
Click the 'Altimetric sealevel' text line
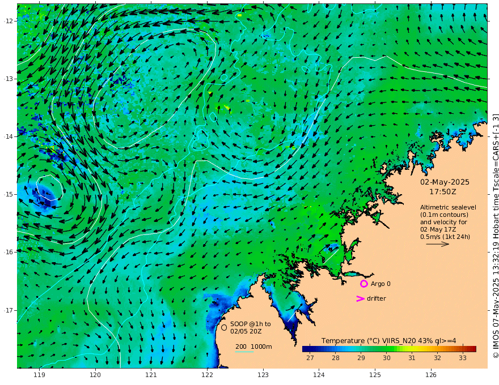click(x=448, y=207)
